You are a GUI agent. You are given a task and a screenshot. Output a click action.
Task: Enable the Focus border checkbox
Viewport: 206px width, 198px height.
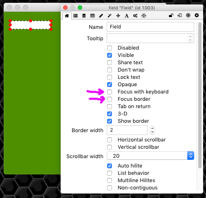[110, 99]
